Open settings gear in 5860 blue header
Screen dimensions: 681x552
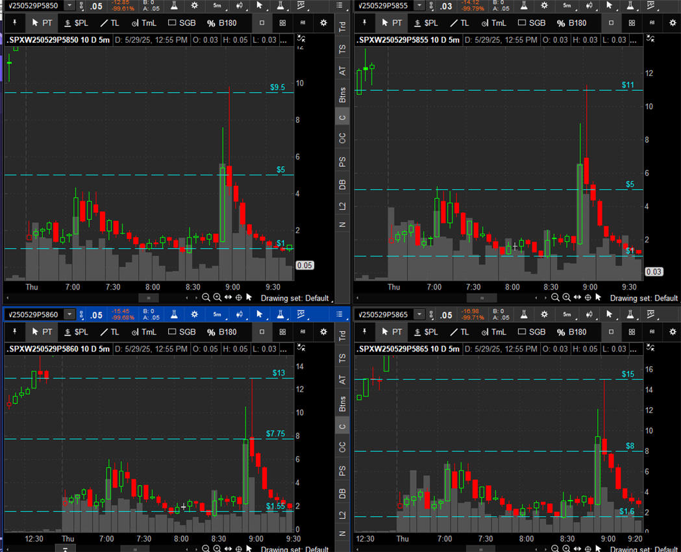coord(195,314)
